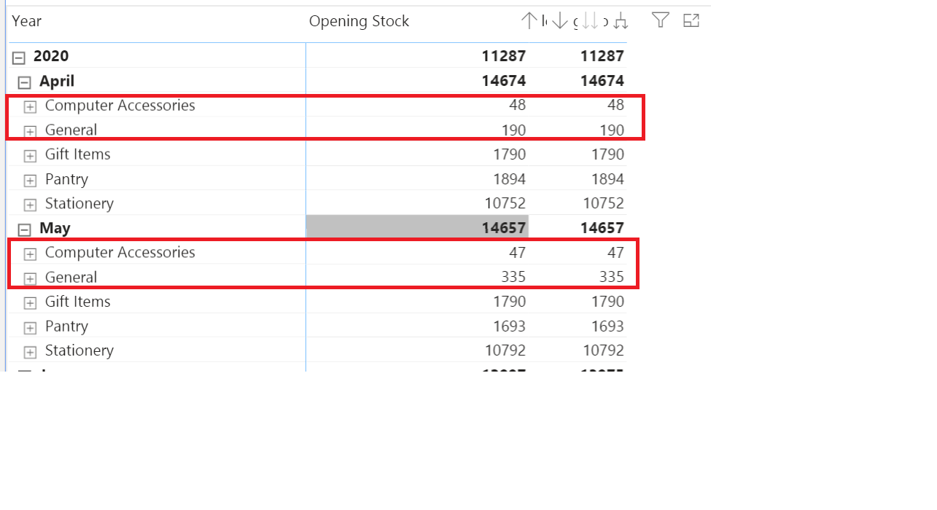Expand Stationery under April
937x510 pixels.
30,205
